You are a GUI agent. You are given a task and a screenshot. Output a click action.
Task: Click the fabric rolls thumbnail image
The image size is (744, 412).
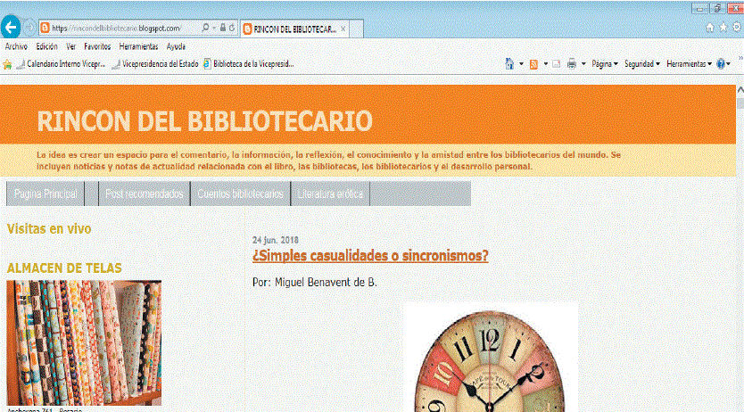[x=84, y=342]
